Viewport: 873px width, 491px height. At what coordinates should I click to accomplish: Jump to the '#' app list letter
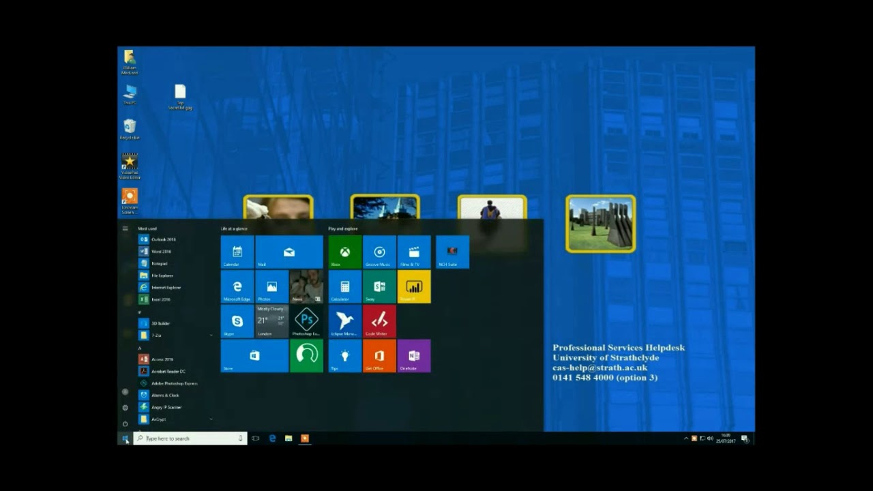click(139, 312)
